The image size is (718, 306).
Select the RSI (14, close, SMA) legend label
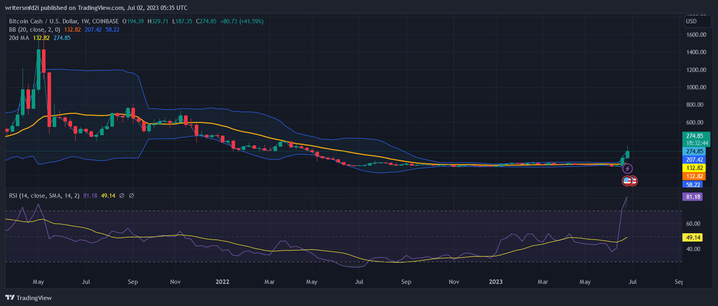[44, 196]
